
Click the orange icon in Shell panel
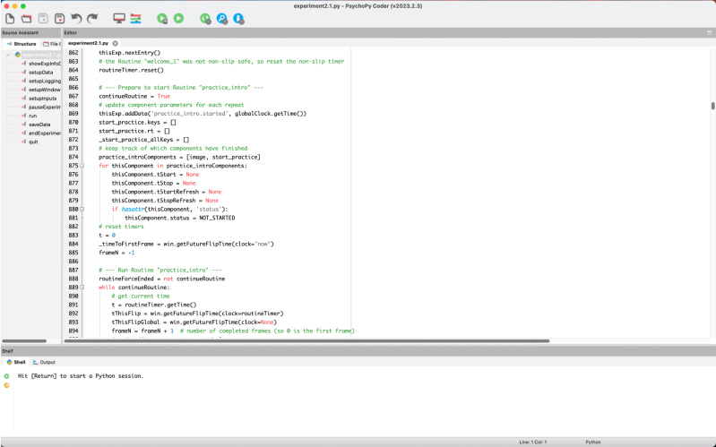(6, 385)
